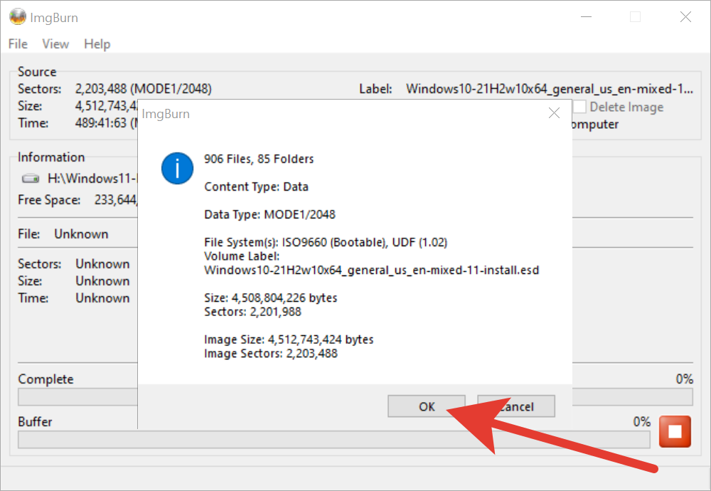The height and width of the screenshot is (491, 711).
Task: Click 'Sectors: 2,201,988' in dialog
Action: click(252, 312)
